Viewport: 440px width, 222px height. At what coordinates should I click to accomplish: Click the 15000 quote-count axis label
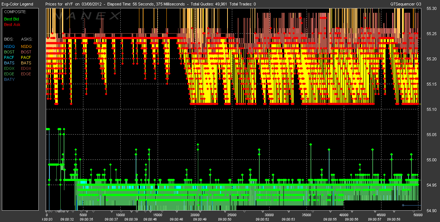(x=157, y=215)
